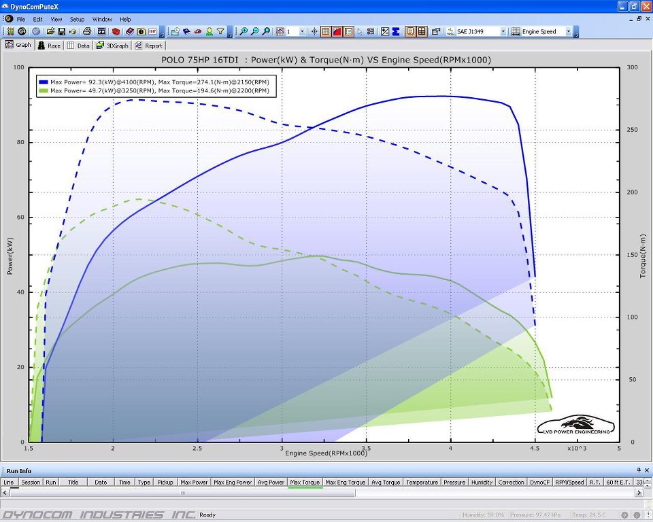Image resolution: width=653 pixels, height=522 pixels.
Task: Click the crosshair cursor icon
Action: 314,32
